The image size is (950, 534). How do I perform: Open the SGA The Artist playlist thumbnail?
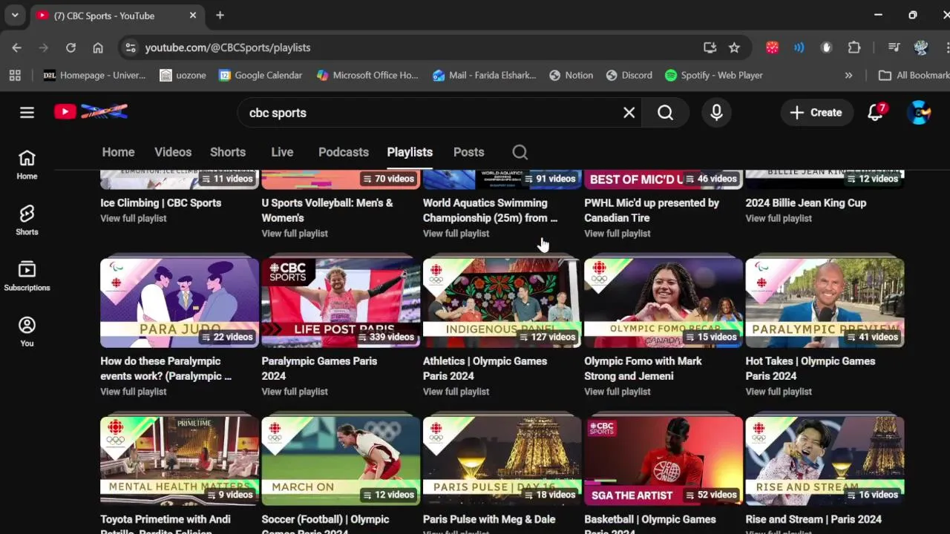pos(664,461)
